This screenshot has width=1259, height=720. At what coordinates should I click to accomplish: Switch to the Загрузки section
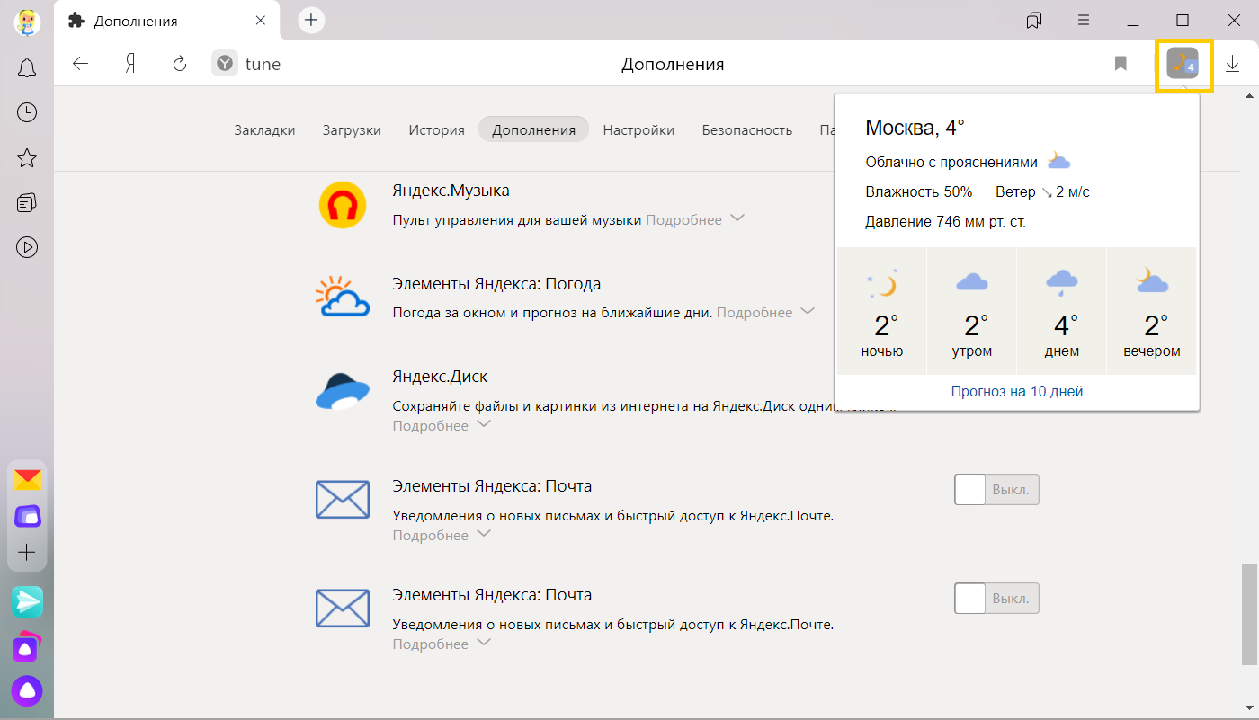(x=352, y=129)
